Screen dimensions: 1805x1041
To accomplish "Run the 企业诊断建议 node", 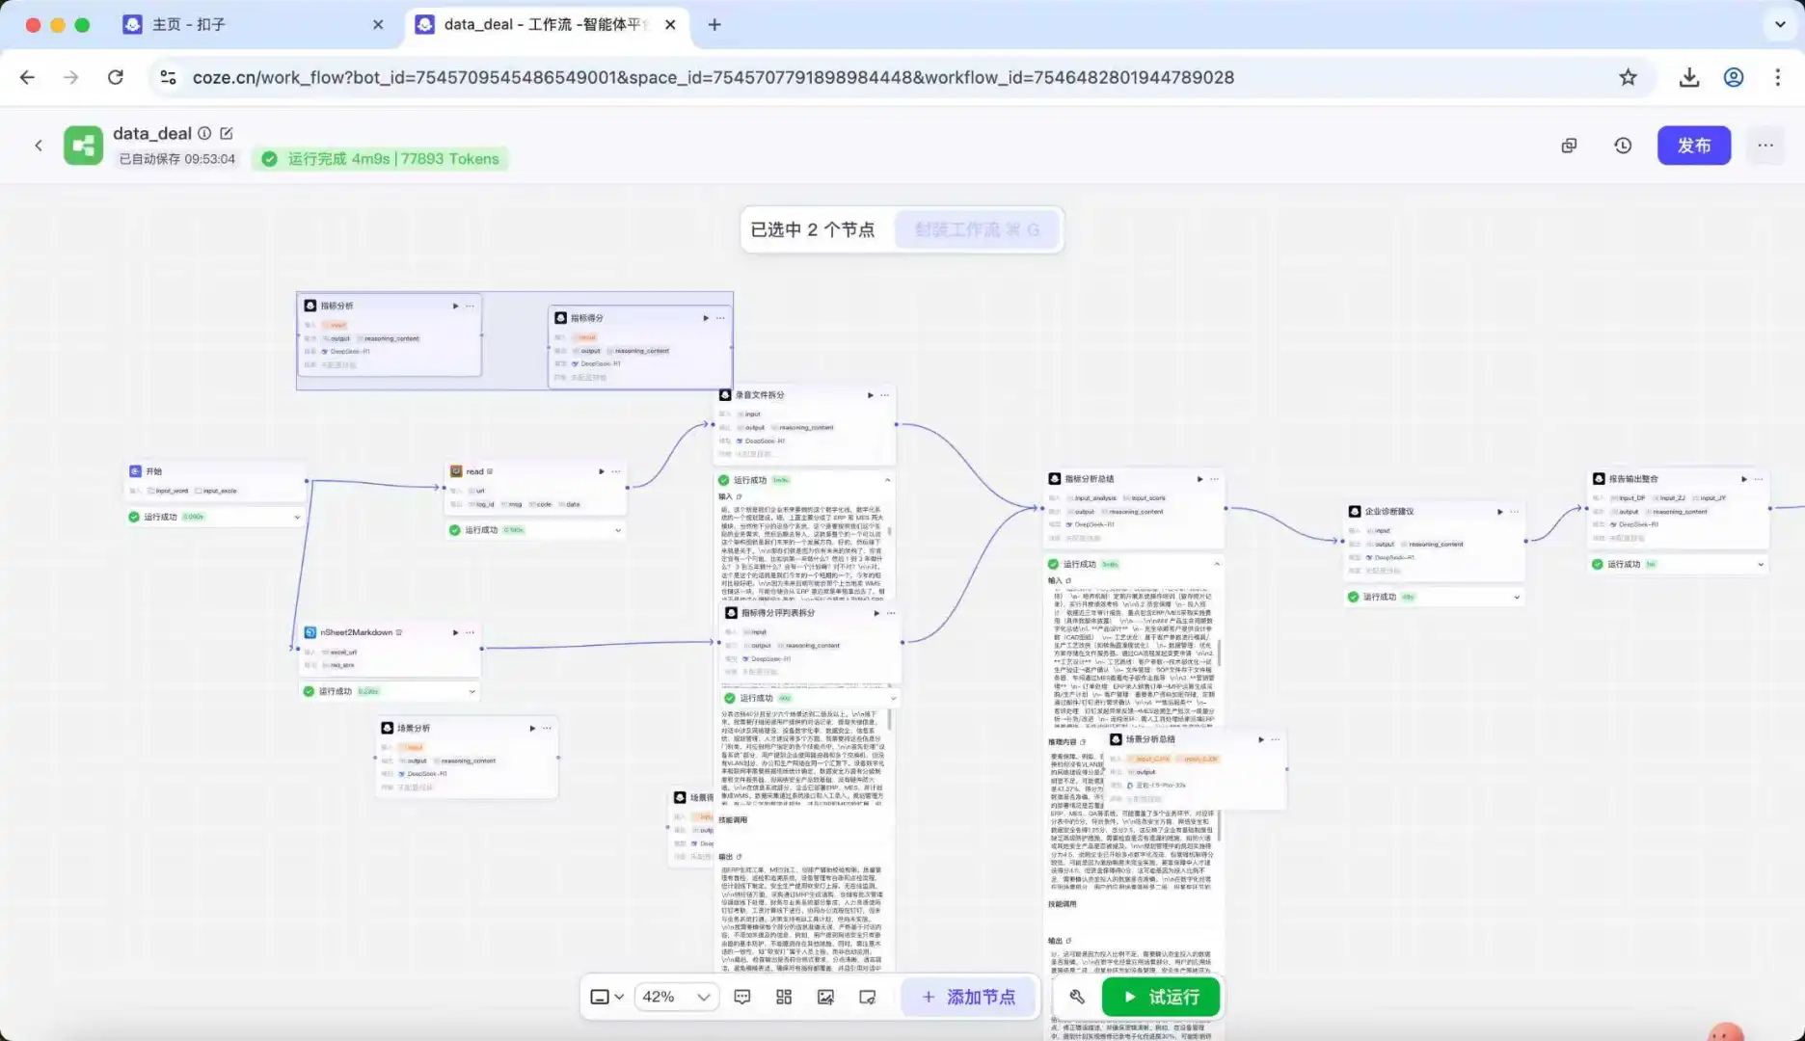I will pyautogui.click(x=1499, y=512).
